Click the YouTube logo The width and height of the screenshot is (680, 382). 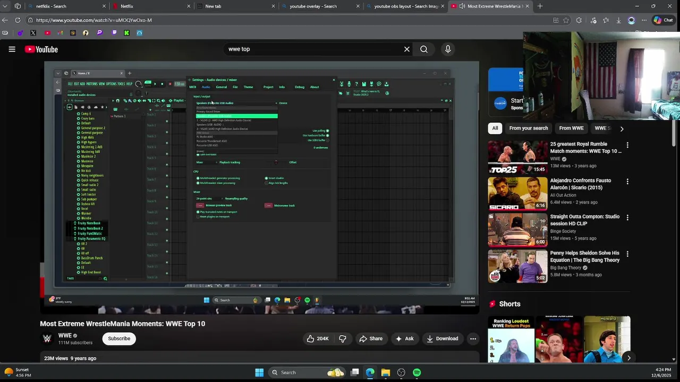[41, 49]
